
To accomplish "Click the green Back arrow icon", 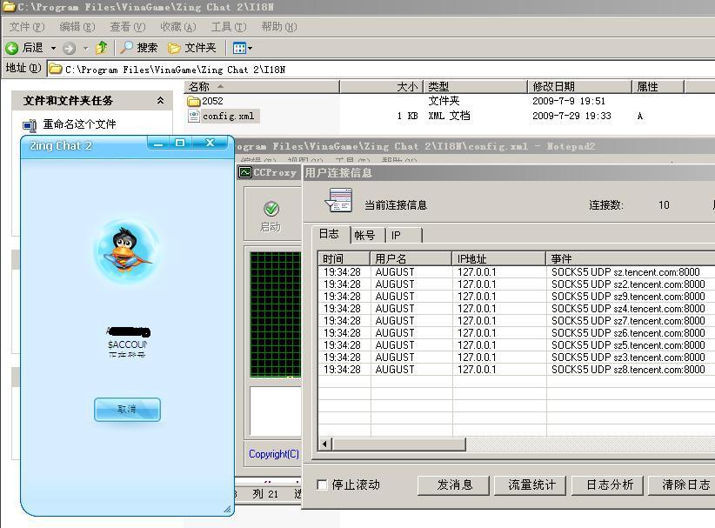I will [x=12, y=48].
